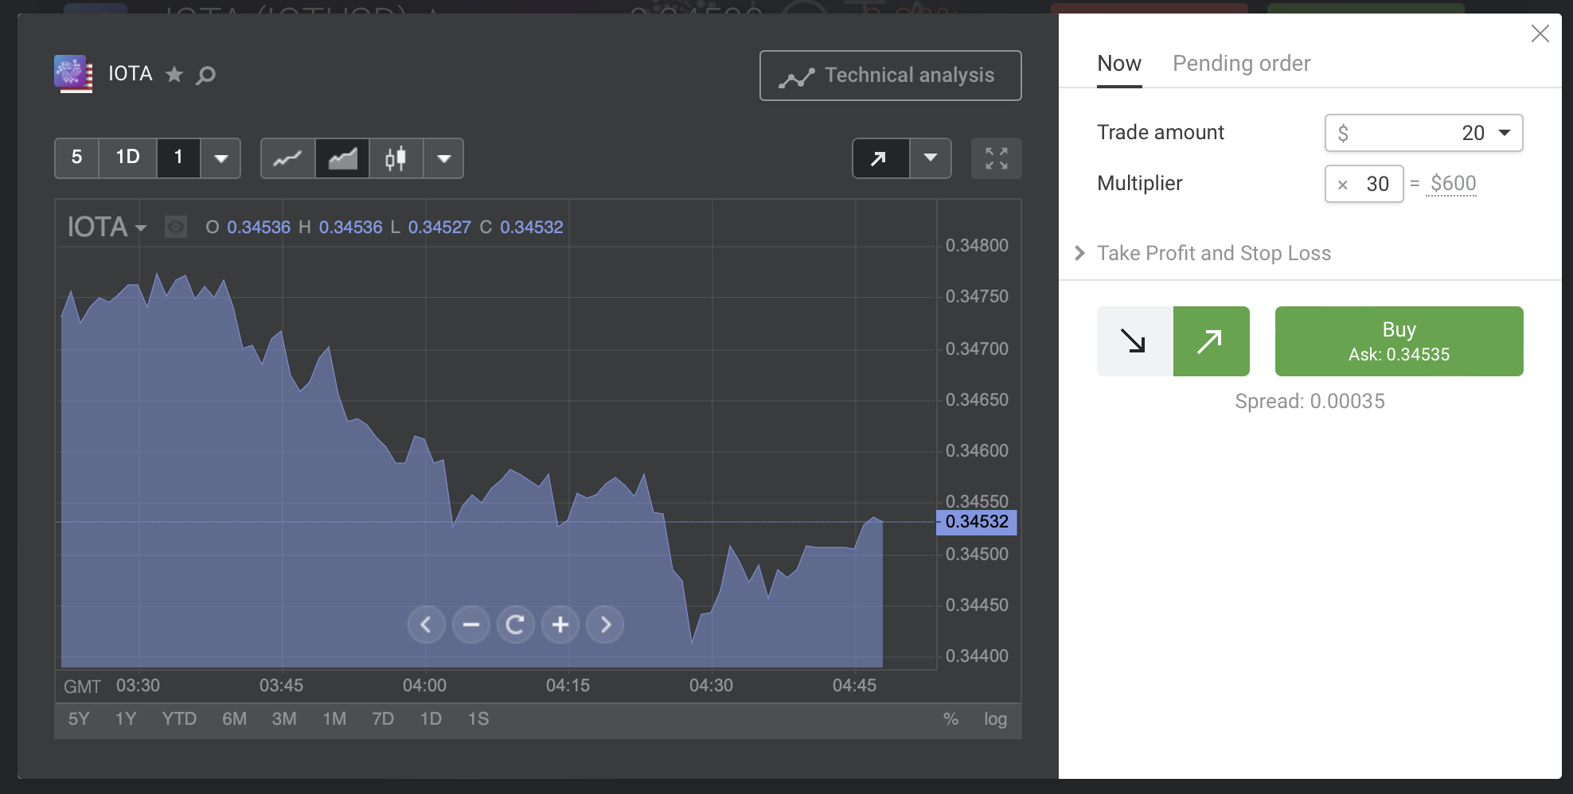Select buy direction up arrow

coord(1211,341)
